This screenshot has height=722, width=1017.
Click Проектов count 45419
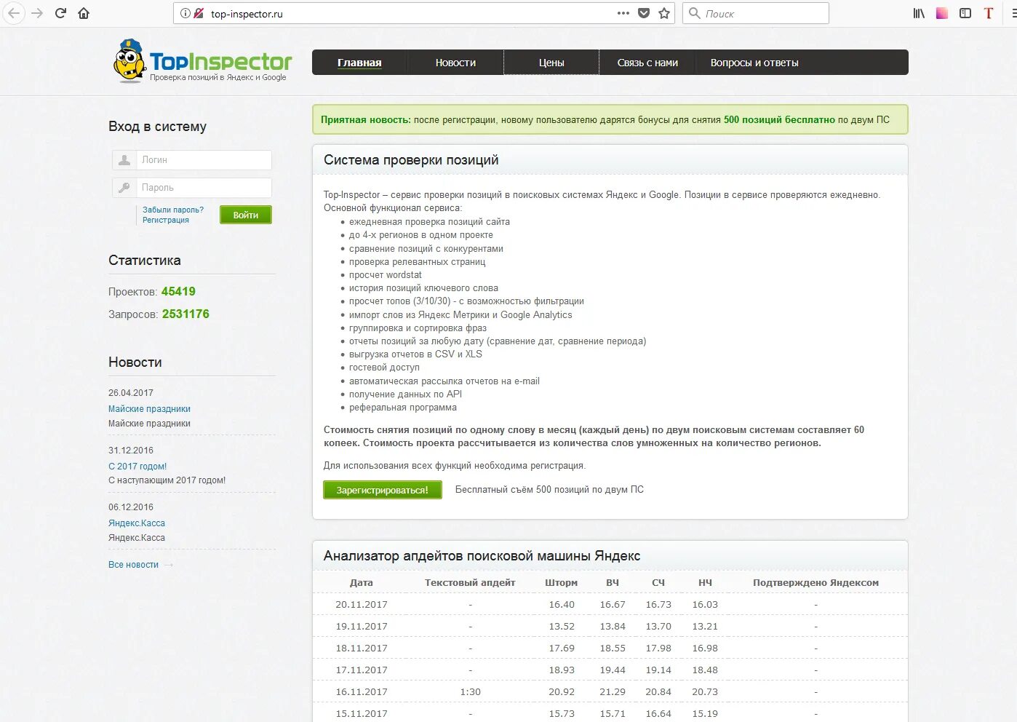pyautogui.click(x=178, y=291)
